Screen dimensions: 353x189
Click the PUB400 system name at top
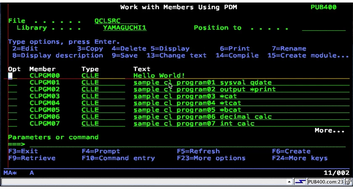[324, 7]
